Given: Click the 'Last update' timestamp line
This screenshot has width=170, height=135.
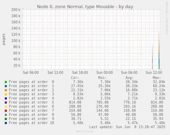Looking at the screenshot, I should [x=127, y=127].
